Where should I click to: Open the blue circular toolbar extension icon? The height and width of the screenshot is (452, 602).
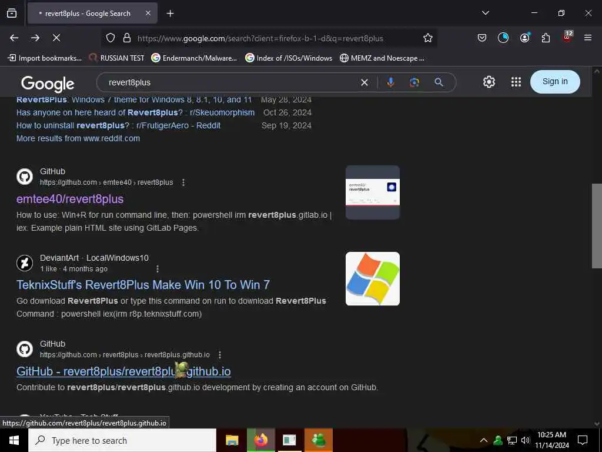503,38
